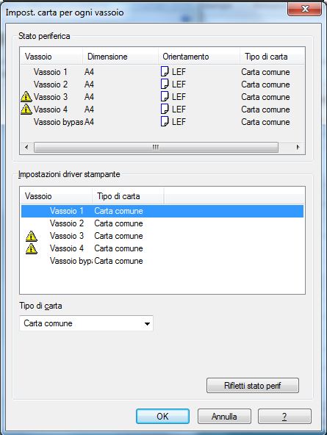The image size is (327, 435).
Task: Select Vassoio 4 text in Stato periferica
Action: [x=51, y=109]
